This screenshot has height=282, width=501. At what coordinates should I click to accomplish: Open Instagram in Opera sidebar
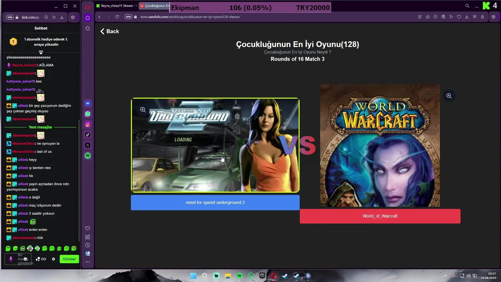(88, 124)
